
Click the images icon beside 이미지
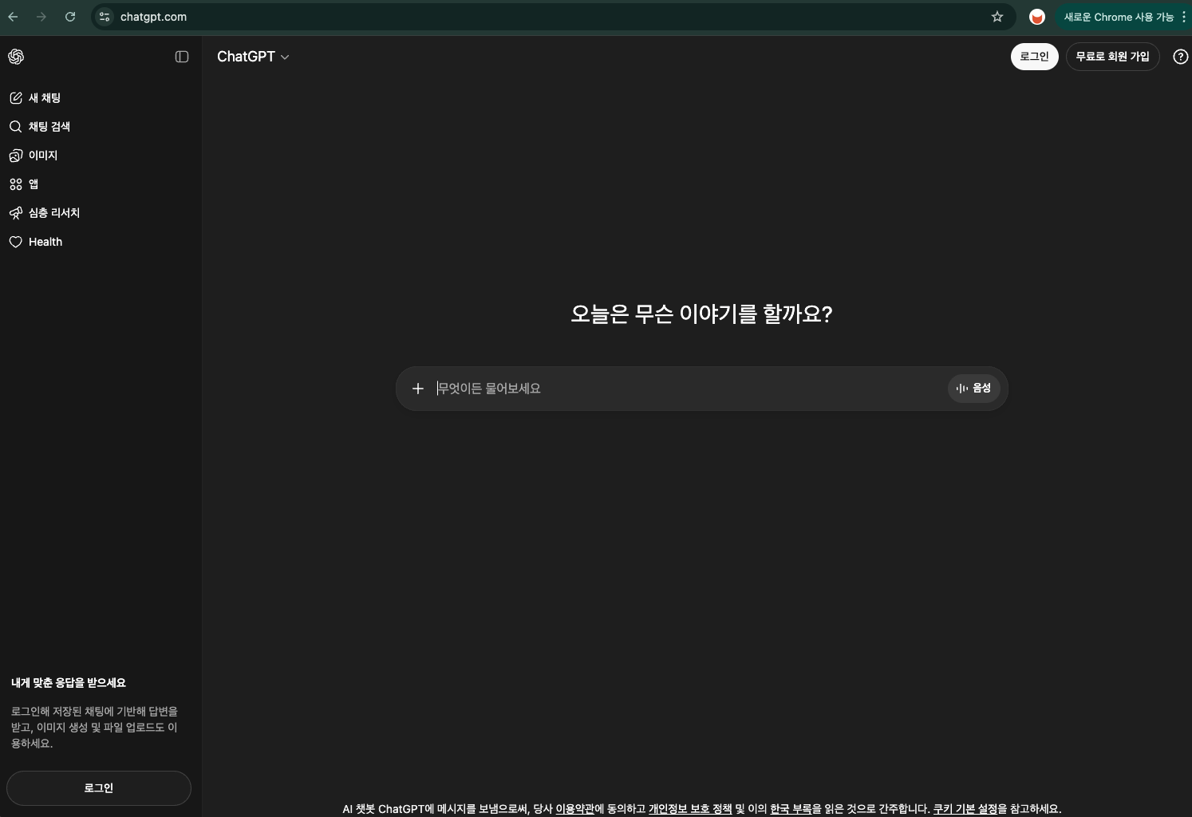point(16,156)
